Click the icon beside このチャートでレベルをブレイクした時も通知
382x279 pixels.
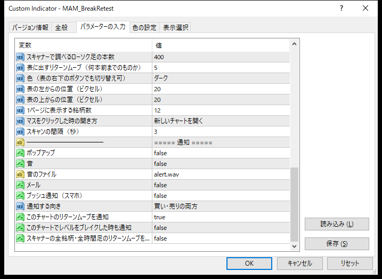[20, 228]
